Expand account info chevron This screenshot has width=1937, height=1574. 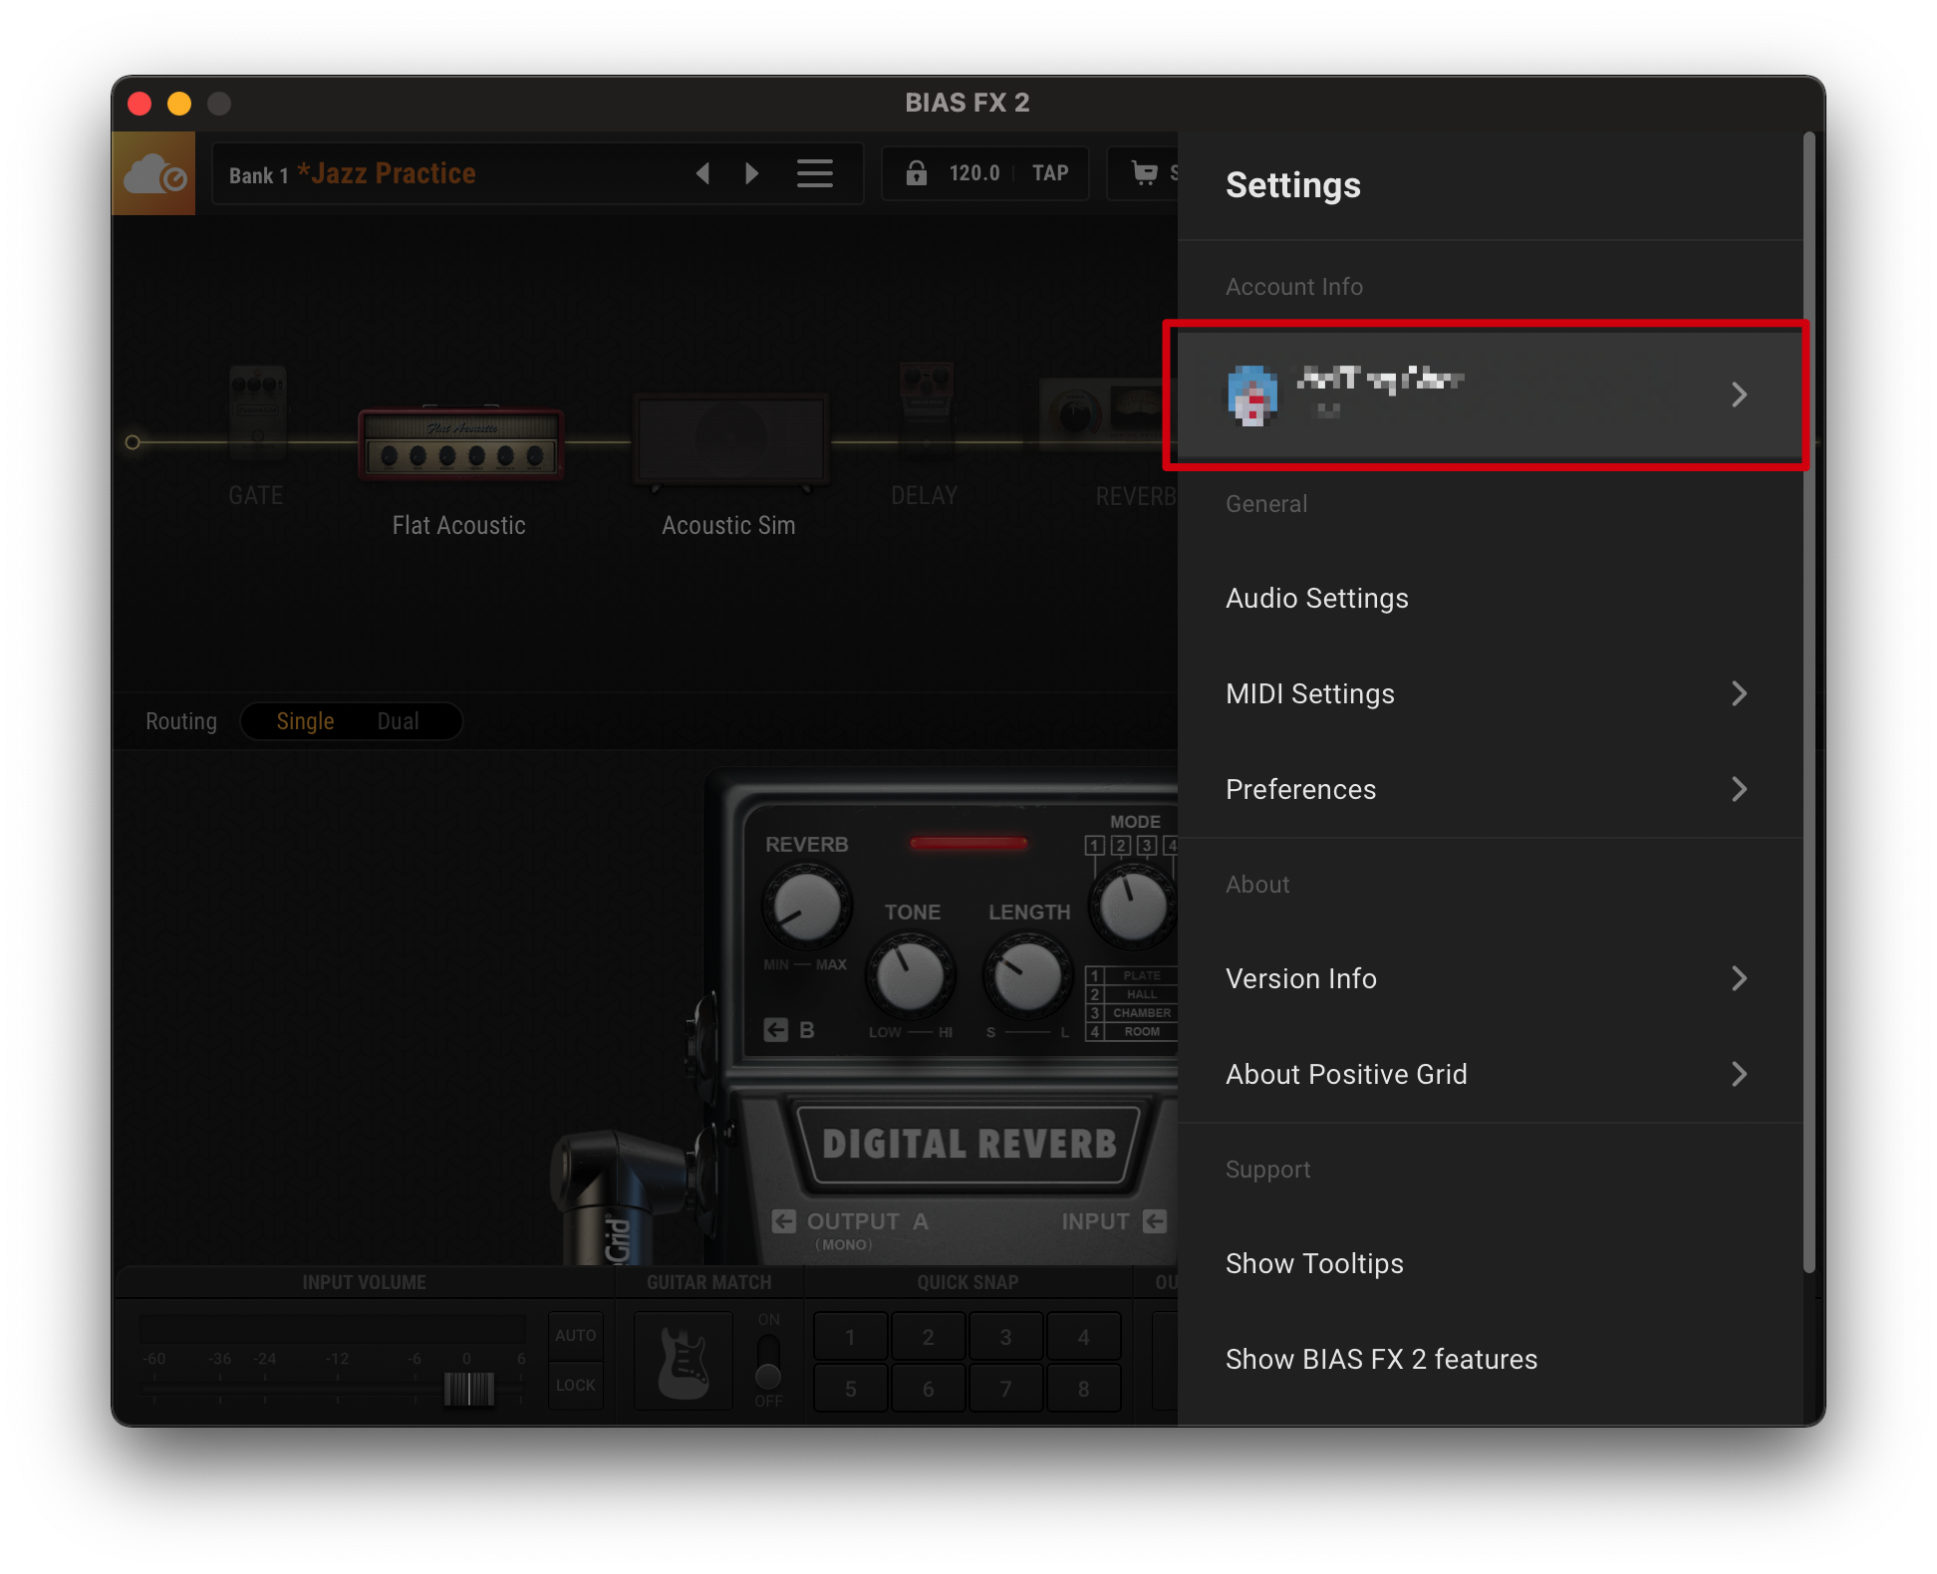tap(1740, 395)
